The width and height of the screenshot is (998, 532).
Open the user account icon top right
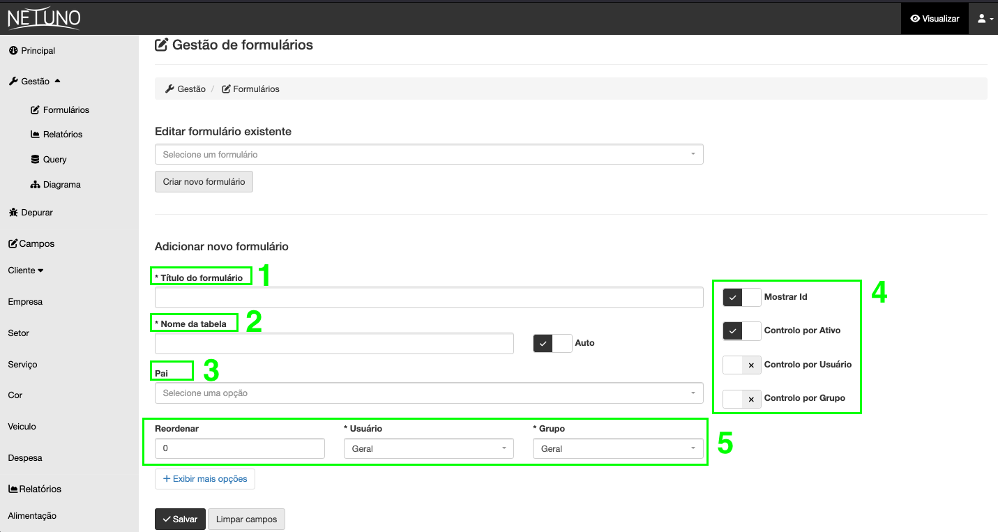981,18
